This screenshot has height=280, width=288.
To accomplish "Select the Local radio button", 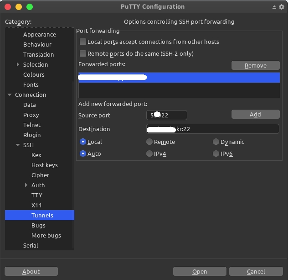I will click(x=83, y=142).
